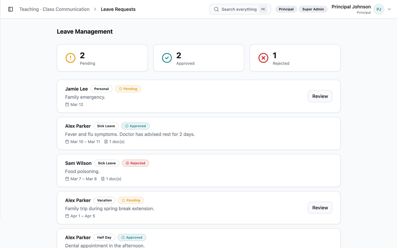Select the name Jamie Lee

pos(76,89)
